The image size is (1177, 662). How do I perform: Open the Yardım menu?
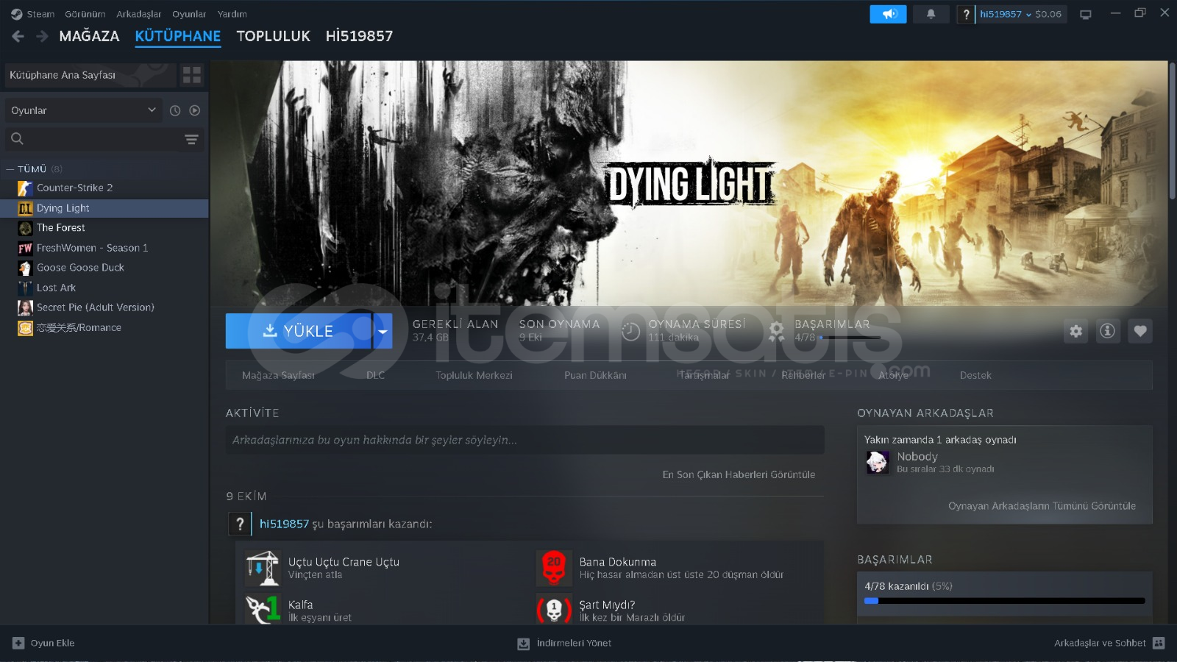click(232, 14)
